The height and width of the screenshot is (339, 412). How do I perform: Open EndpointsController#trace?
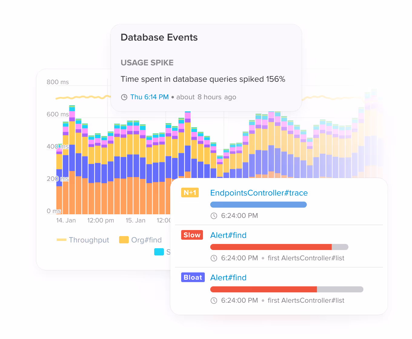click(259, 193)
